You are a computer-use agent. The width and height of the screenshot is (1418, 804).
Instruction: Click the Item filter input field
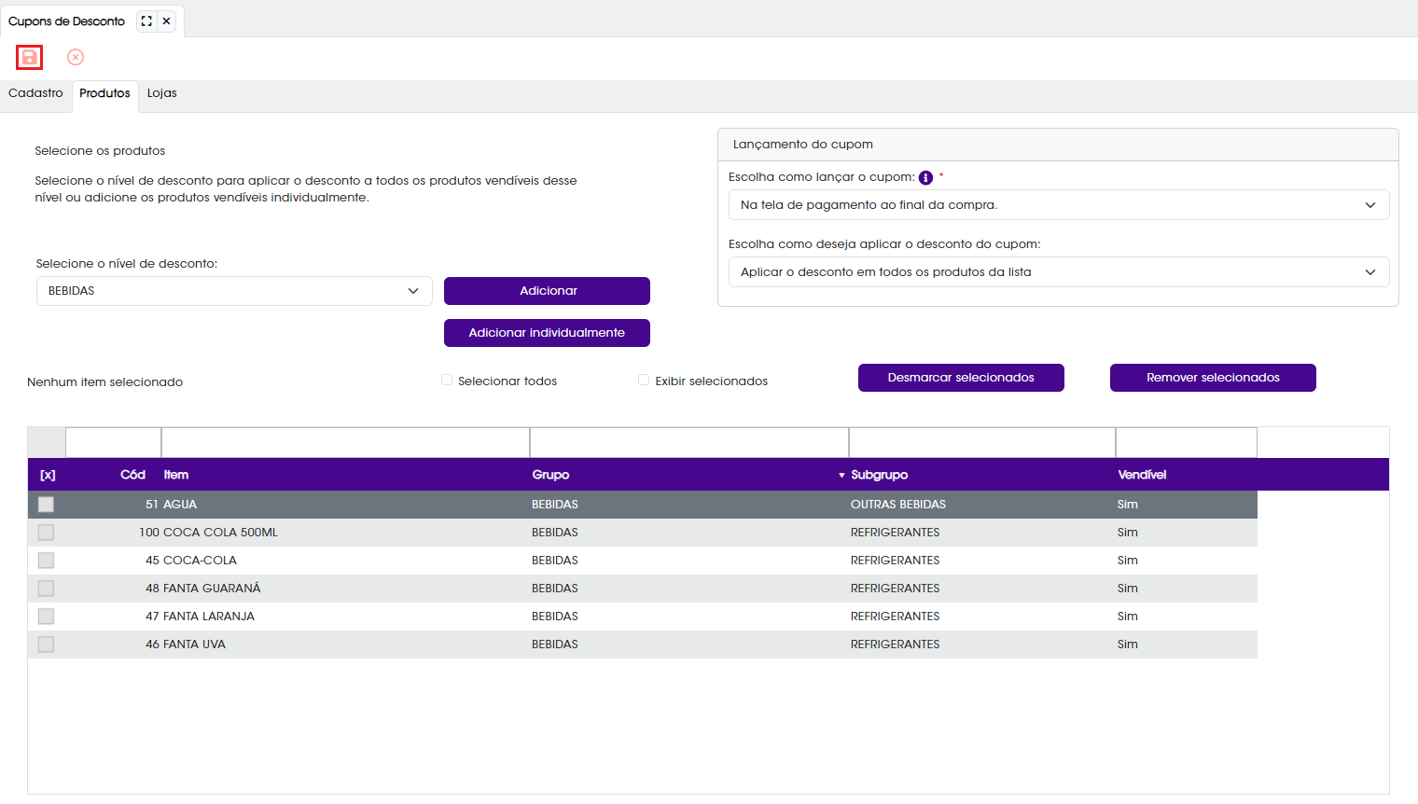(x=345, y=442)
